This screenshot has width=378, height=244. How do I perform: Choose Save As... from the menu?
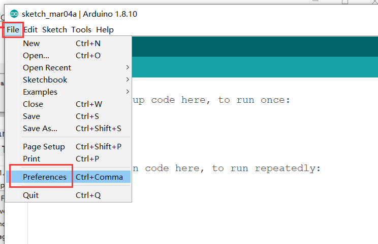tap(40, 129)
